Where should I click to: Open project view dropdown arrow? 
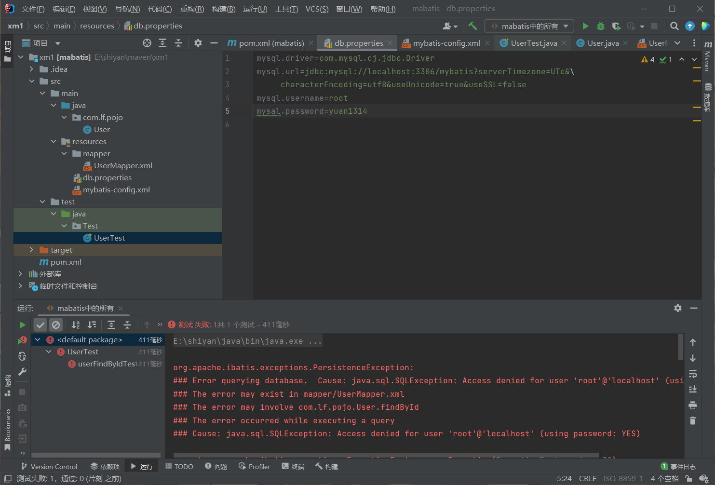pos(58,43)
